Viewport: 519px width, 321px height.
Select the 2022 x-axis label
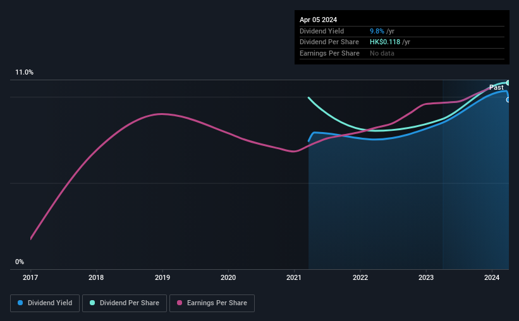click(x=360, y=277)
